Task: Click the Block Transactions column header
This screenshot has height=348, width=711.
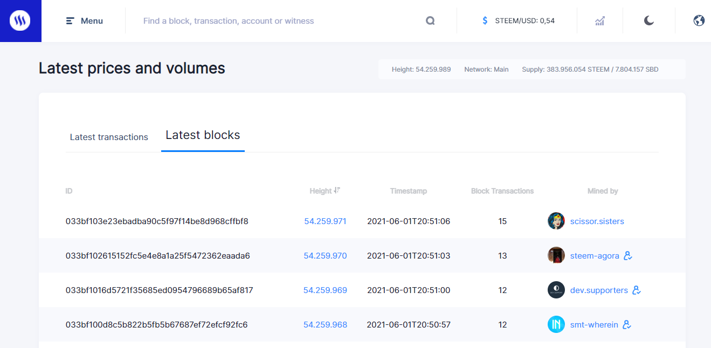Action: tap(502, 191)
